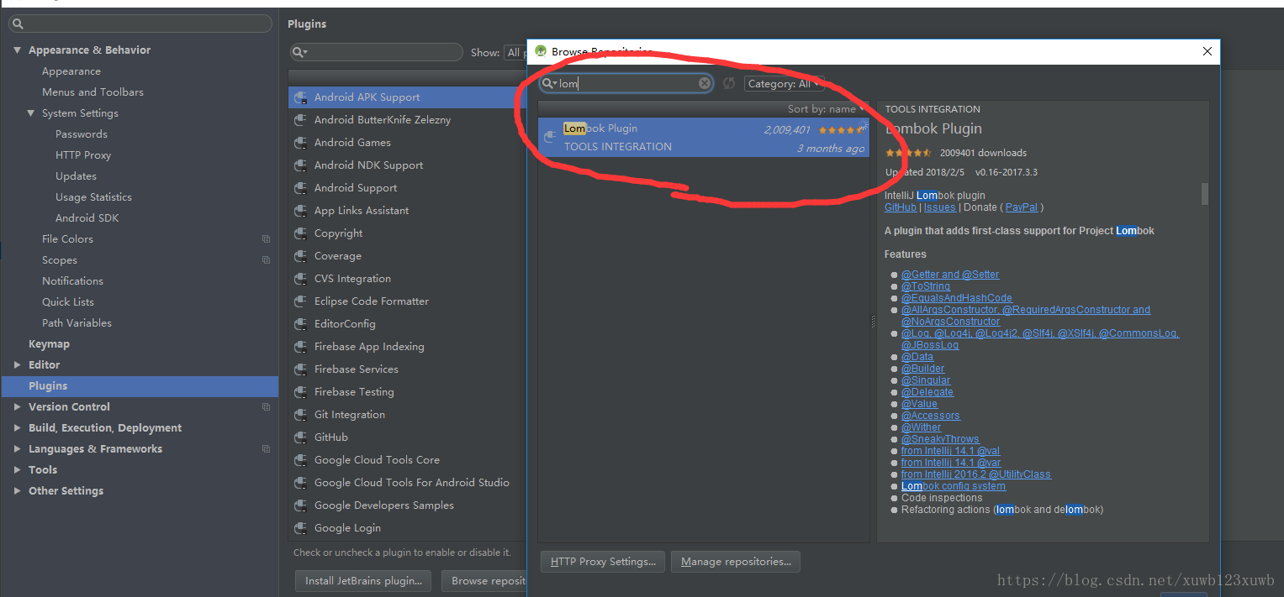1284x597 pixels.
Task: Click the Google Cloud Tools Core plugin icon
Action: (300, 460)
